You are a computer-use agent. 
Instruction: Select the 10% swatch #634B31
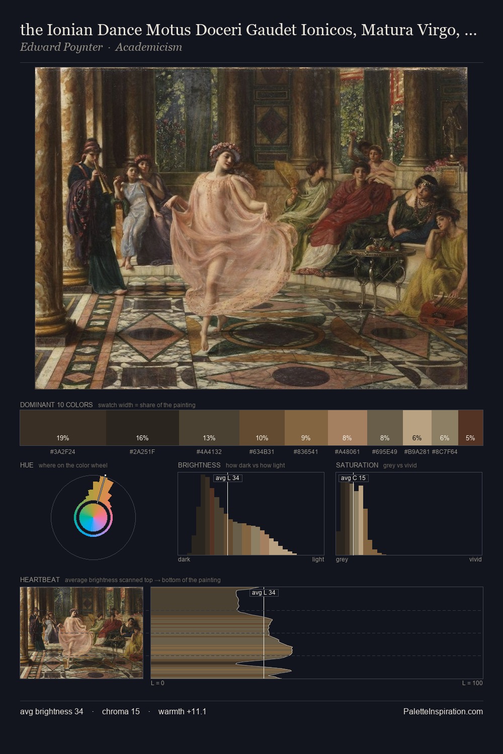[x=262, y=428]
